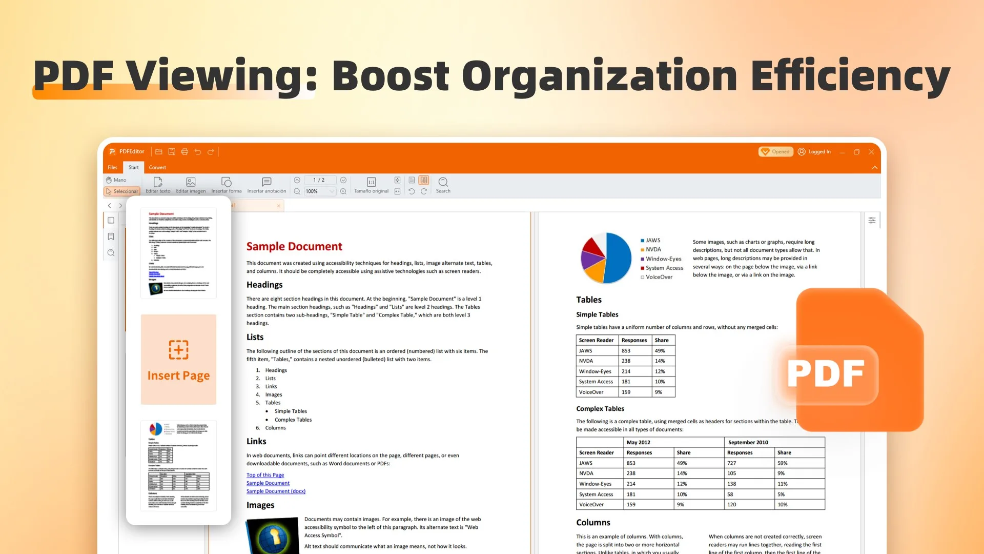984x554 pixels.
Task: Open properties panel with sliders icon
Action: [x=872, y=220]
